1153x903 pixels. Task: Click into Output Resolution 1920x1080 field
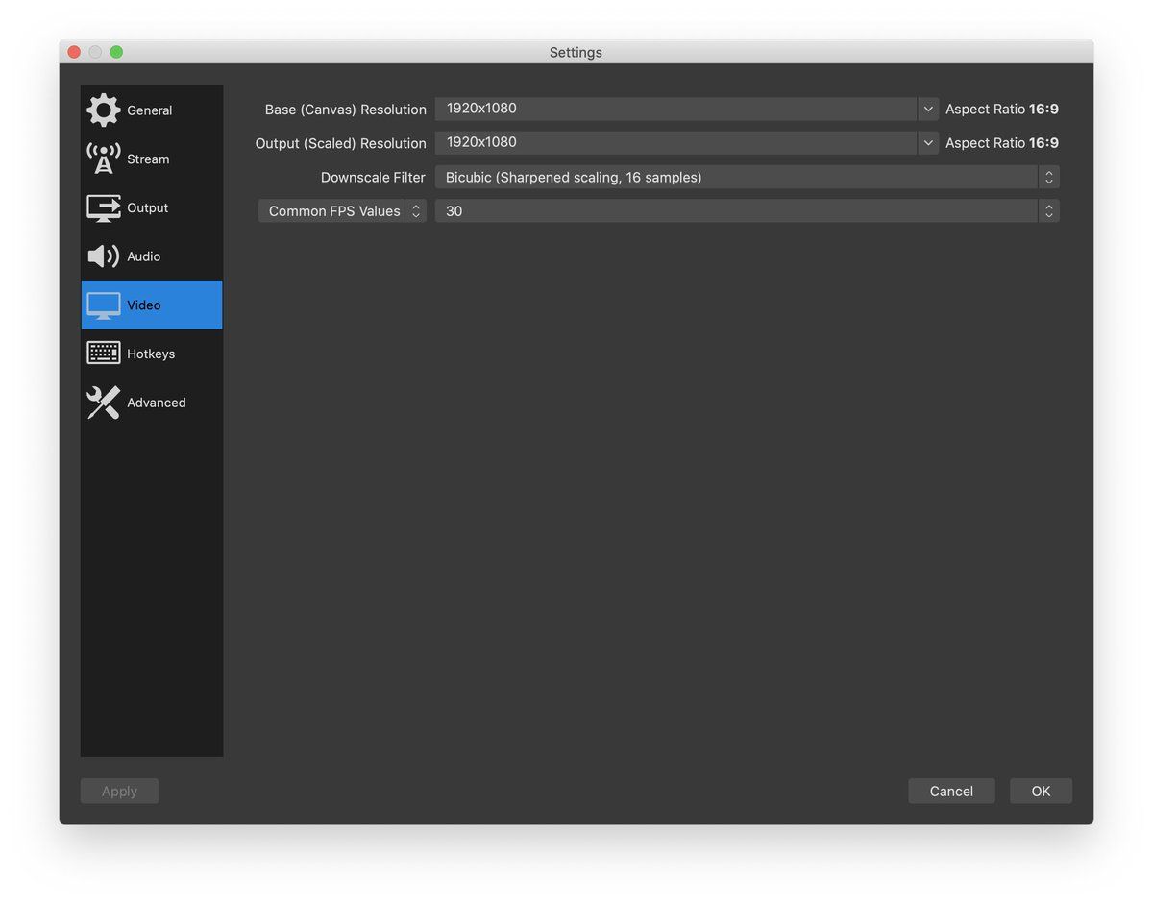click(675, 142)
